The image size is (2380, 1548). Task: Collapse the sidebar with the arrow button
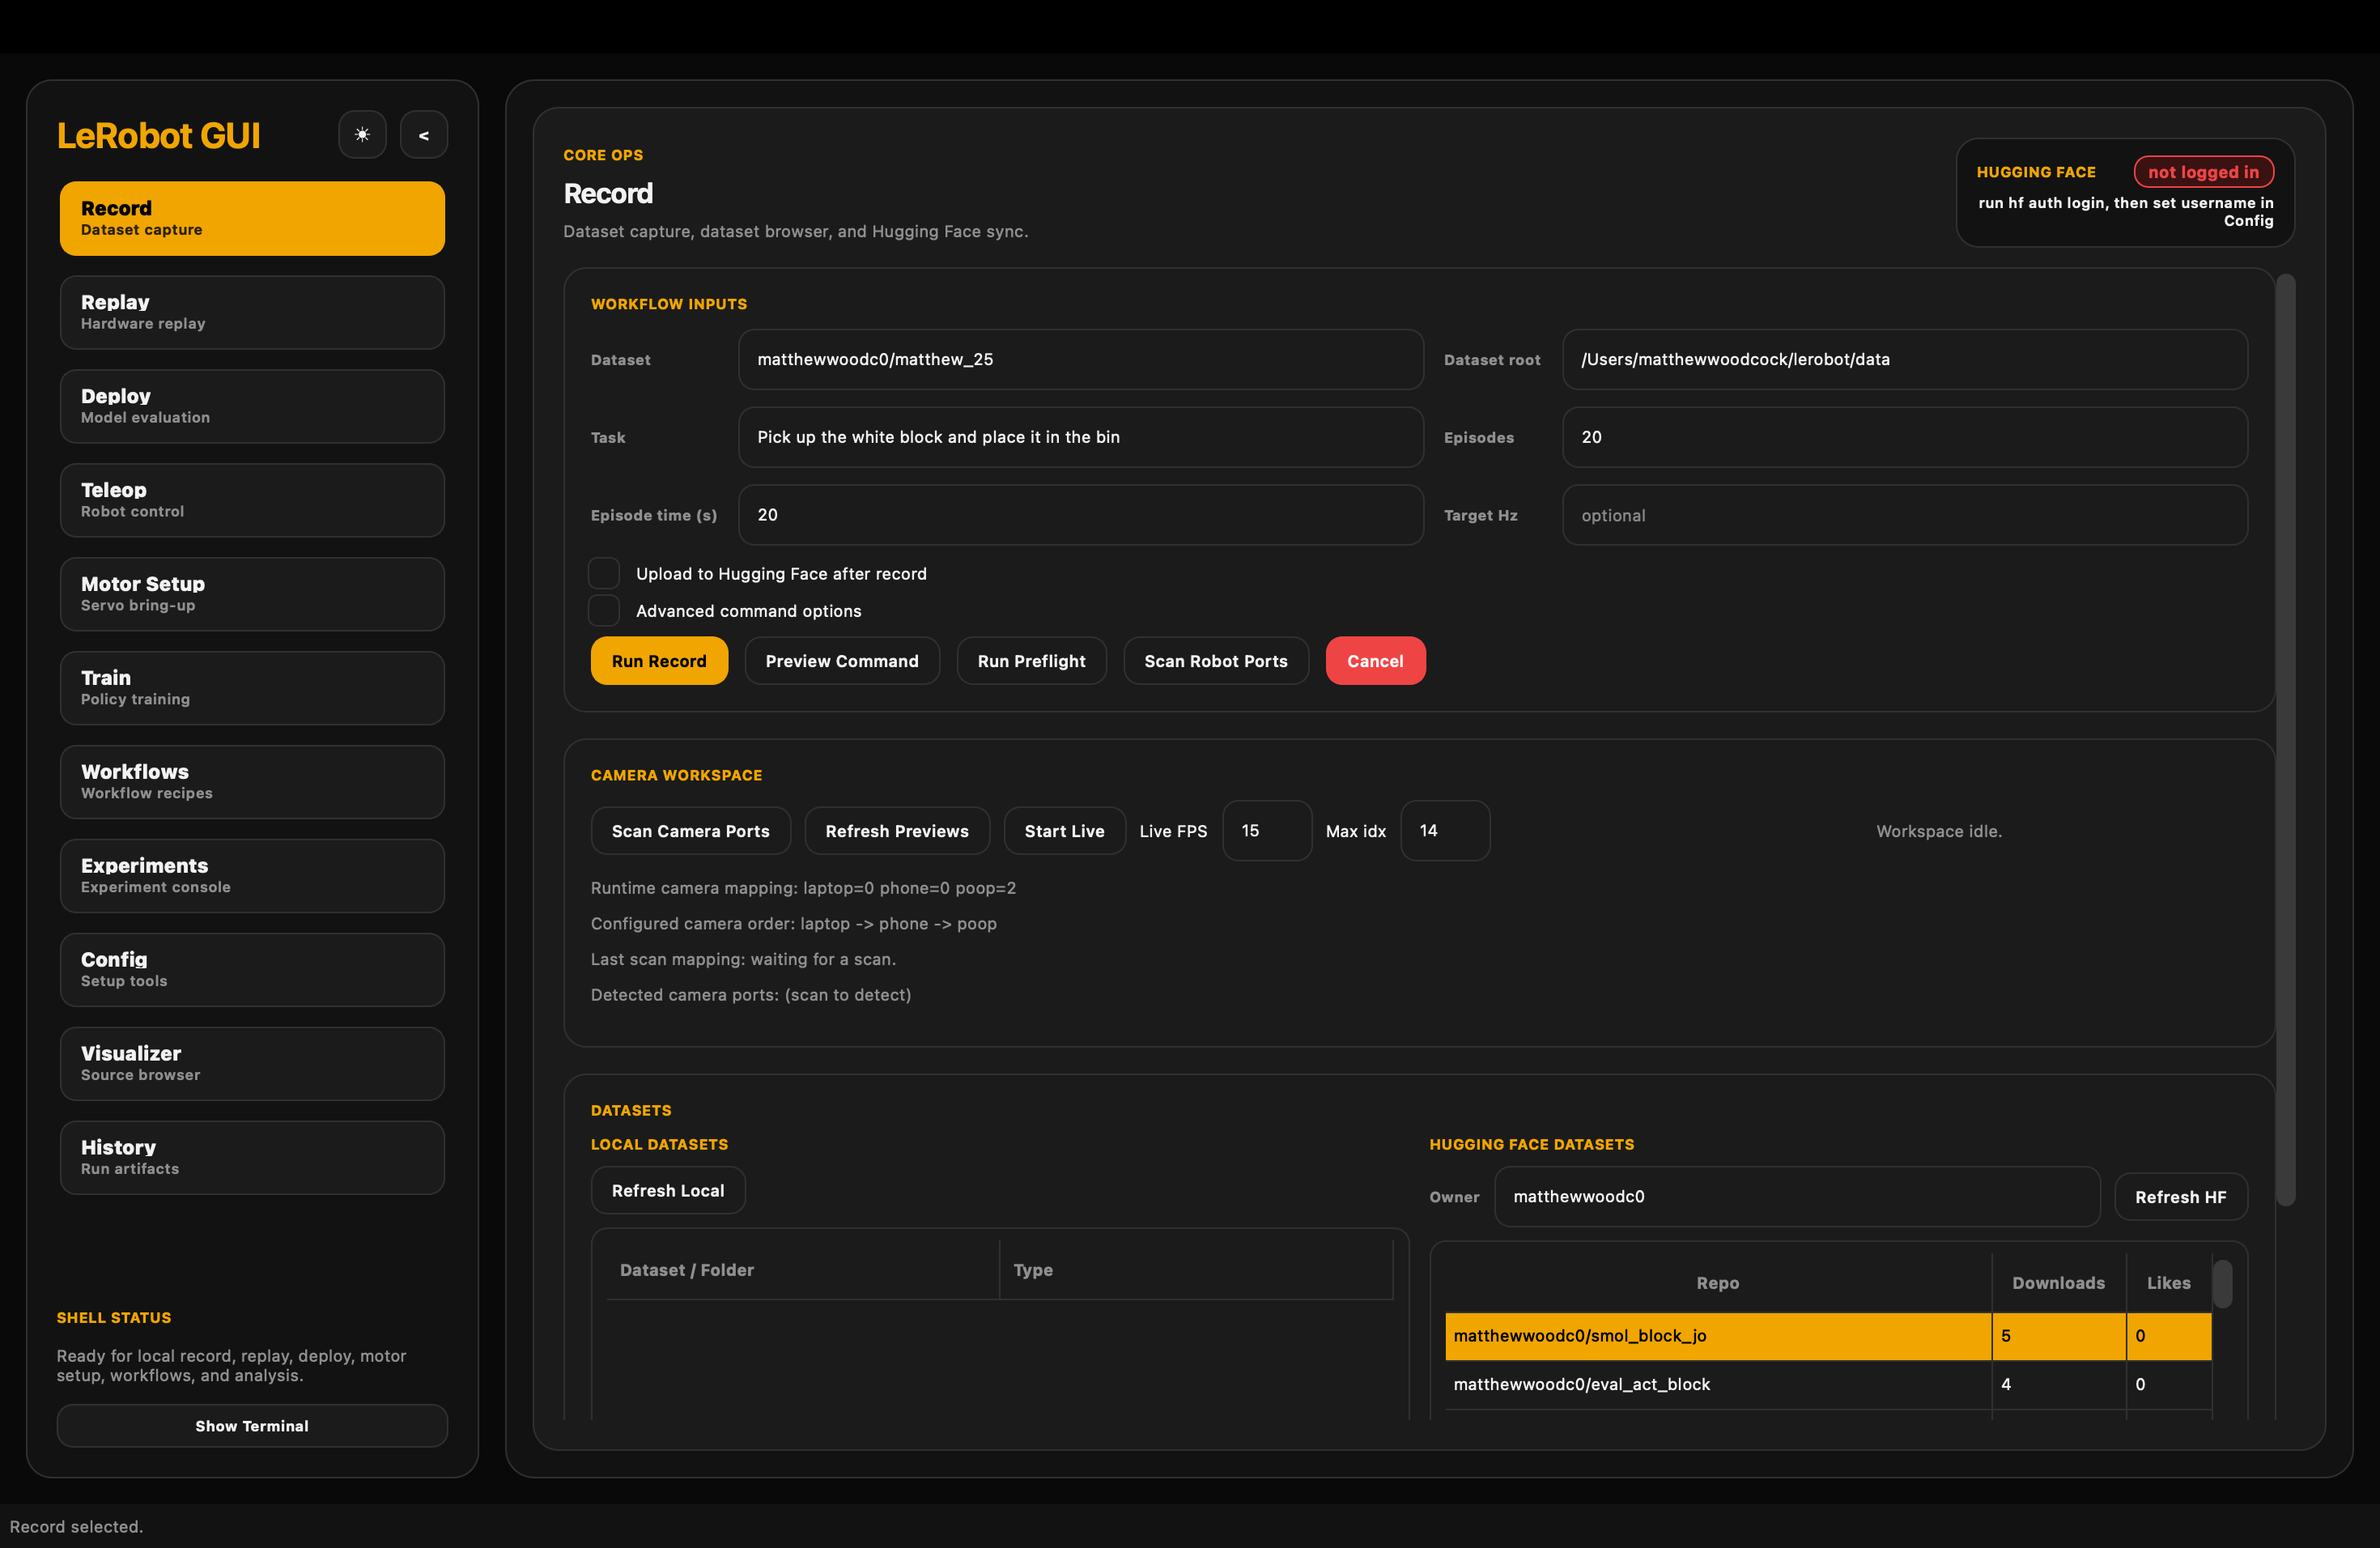tap(424, 135)
